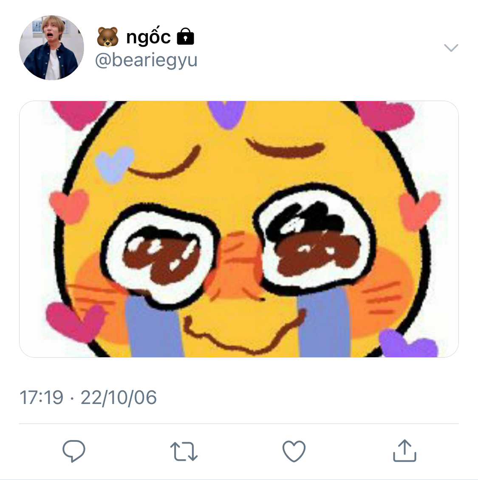
Task: Reply to the tweet via speech bubble icon
Action: (74, 451)
